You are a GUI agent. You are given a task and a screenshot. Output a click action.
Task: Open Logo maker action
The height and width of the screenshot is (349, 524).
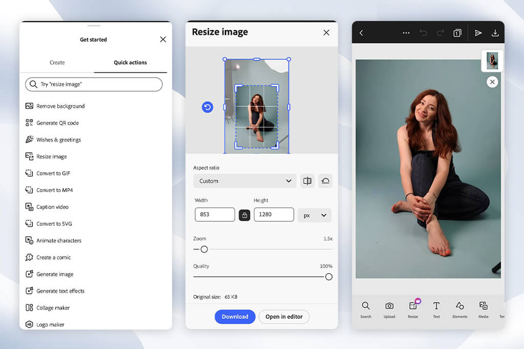(x=45, y=324)
